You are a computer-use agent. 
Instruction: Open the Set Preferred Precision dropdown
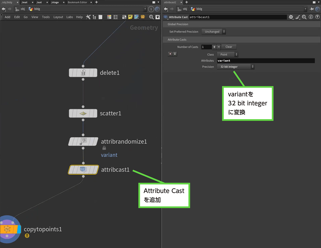tap(213, 32)
